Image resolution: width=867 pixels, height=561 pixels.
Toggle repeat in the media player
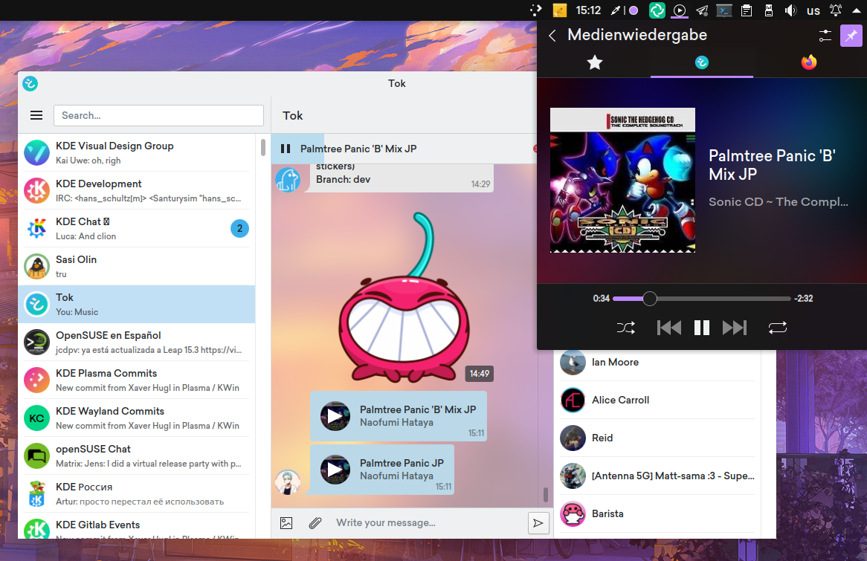click(x=778, y=328)
